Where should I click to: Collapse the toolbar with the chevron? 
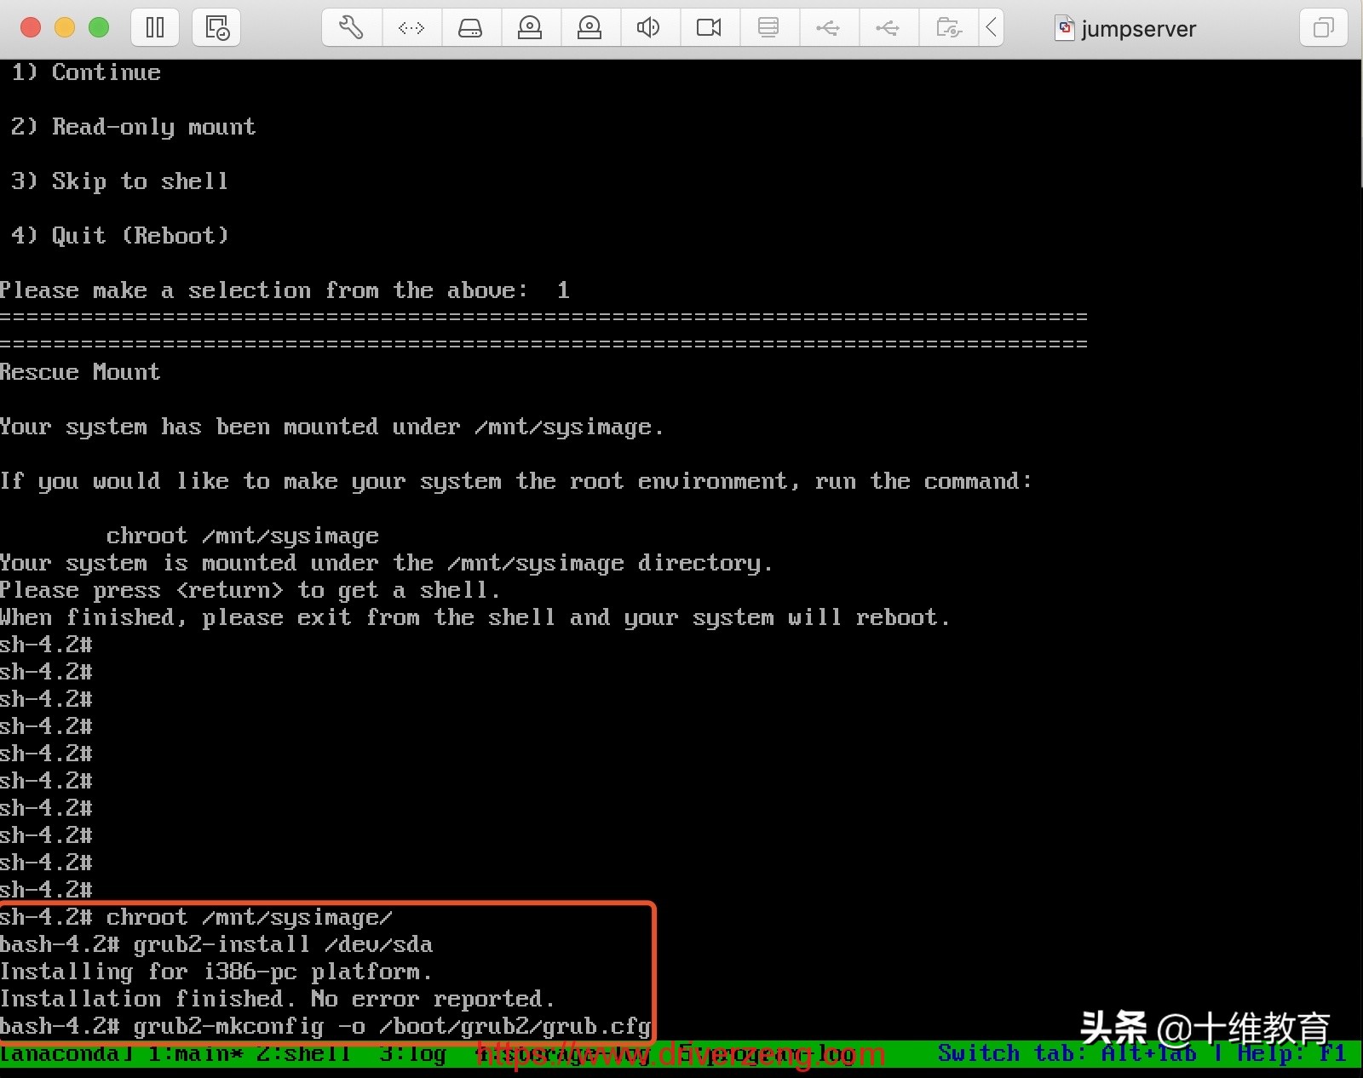pyautogui.click(x=992, y=27)
